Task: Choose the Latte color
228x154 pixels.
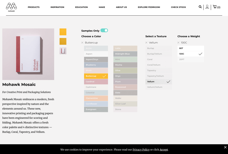Action: click(x=125, y=48)
